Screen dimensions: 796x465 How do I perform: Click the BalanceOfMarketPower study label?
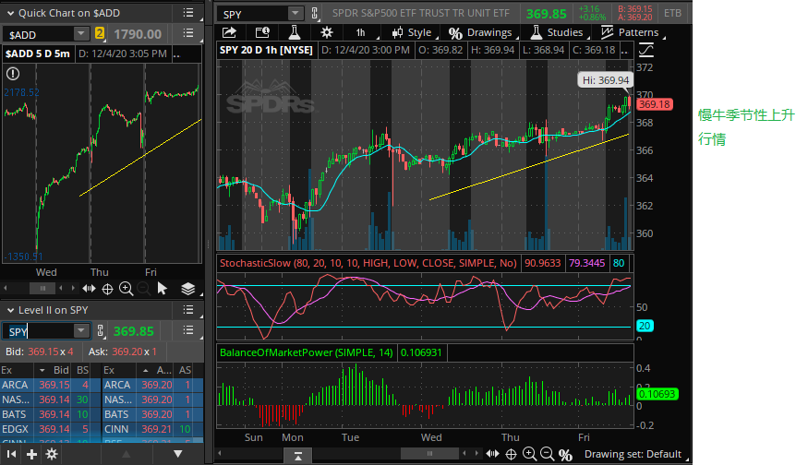[306, 352]
